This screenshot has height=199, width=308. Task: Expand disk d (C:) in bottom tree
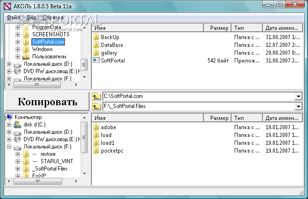(x=9, y=125)
